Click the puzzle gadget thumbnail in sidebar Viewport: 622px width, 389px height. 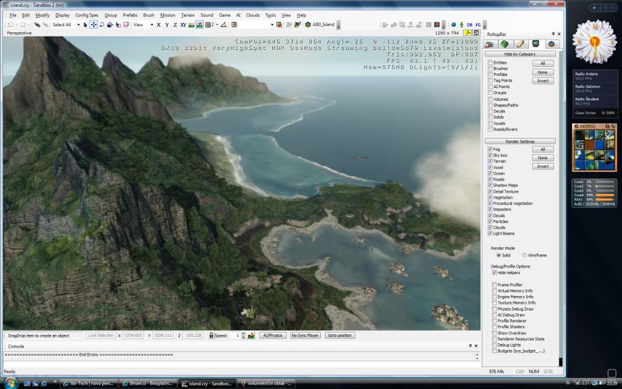coord(594,148)
